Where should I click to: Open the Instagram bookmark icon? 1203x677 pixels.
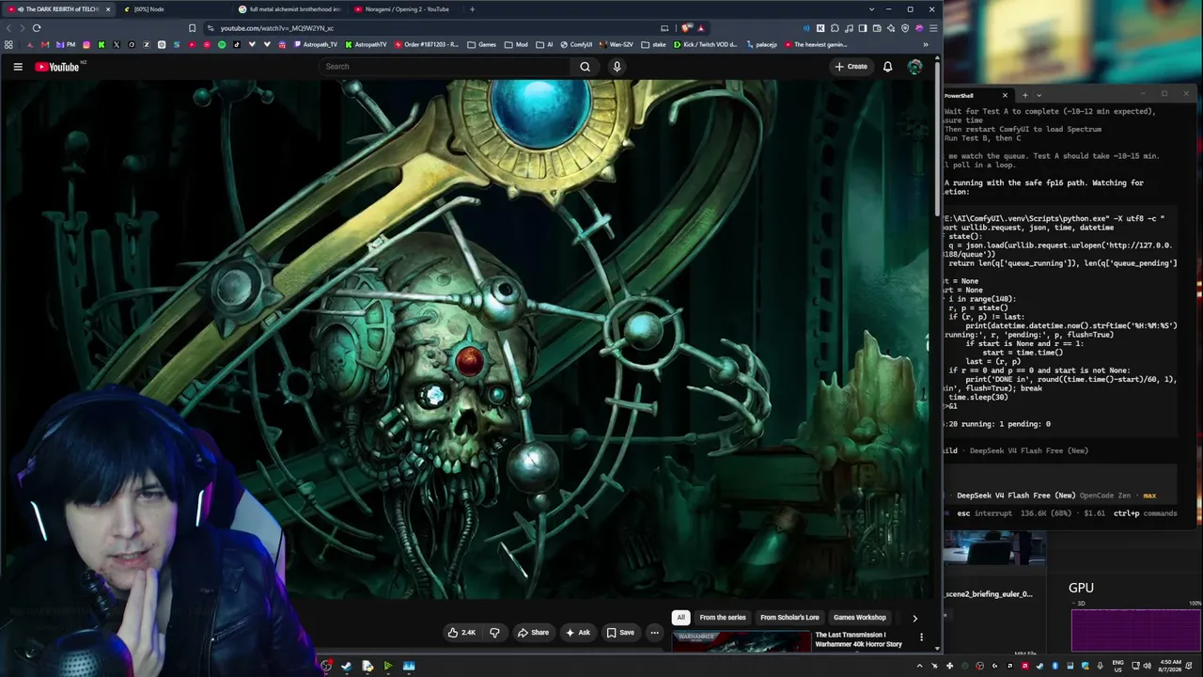tap(86, 45)
